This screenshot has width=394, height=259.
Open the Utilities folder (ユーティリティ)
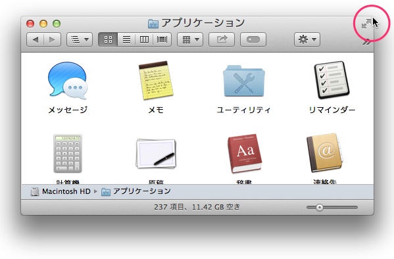(x=244, y=81)
